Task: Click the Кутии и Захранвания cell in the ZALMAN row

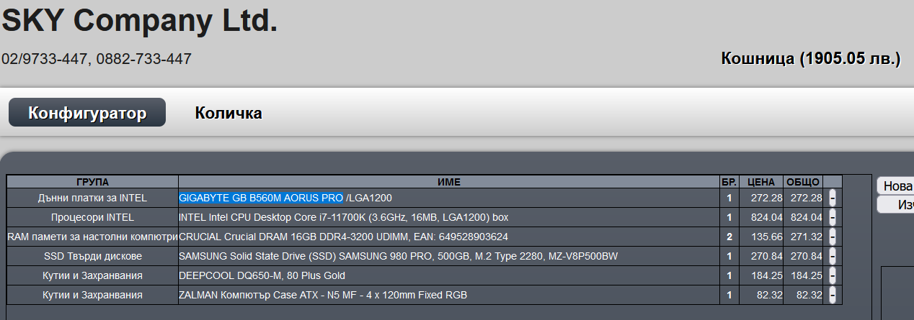Action: click(92, 295)
